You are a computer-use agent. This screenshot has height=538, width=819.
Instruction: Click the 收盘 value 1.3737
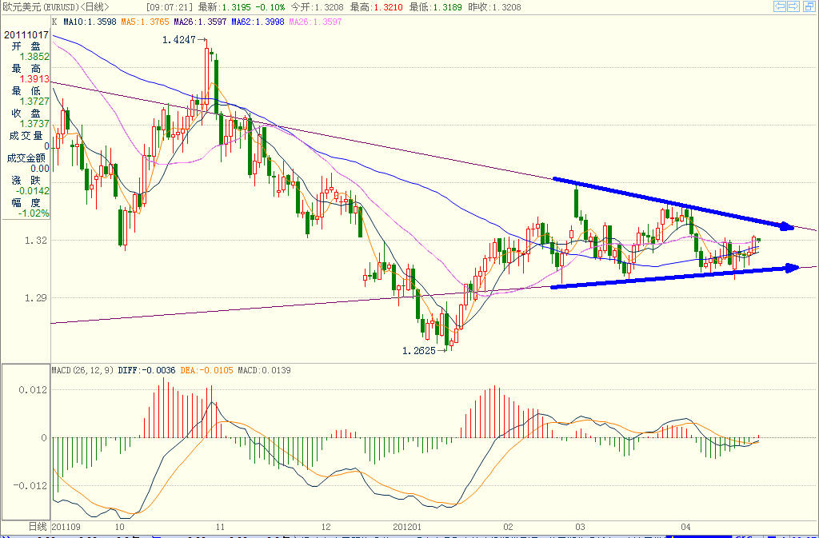pos(35,124)
